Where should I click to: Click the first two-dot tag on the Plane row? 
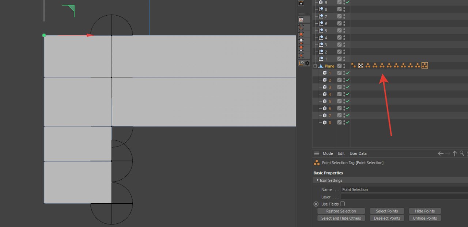(354, 66)
